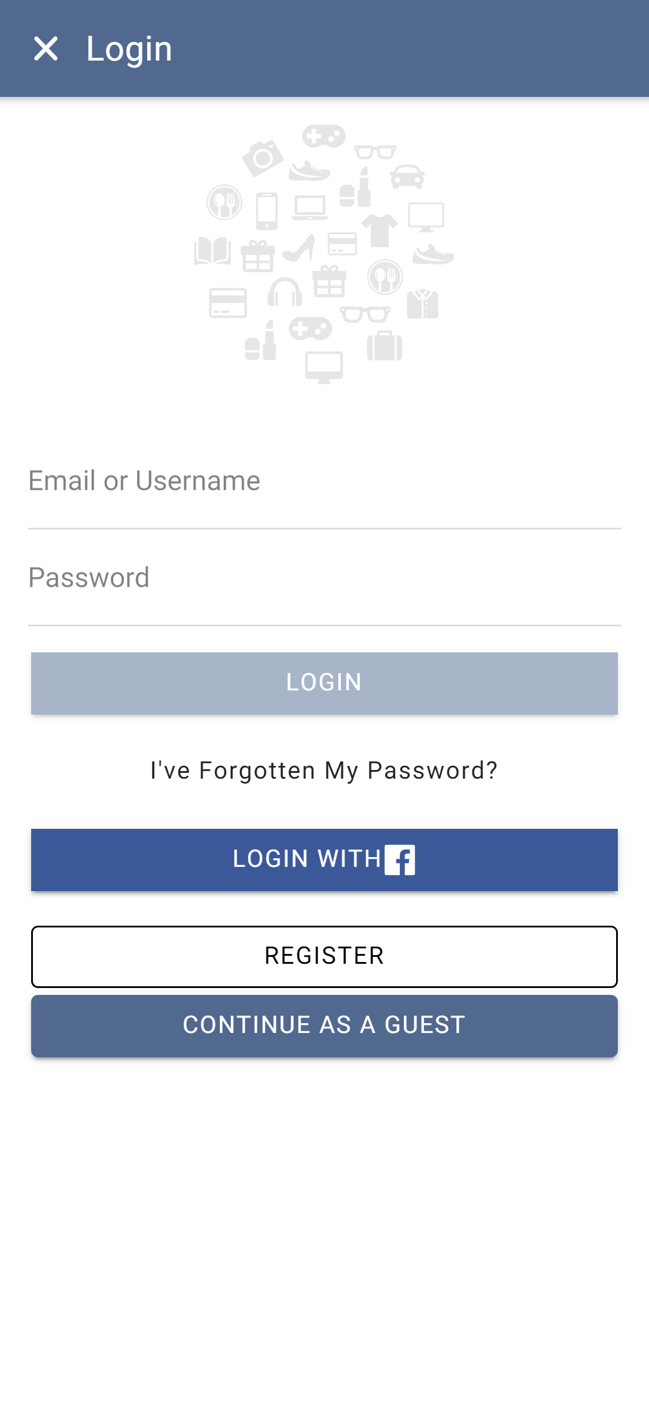Close the Login screen with the X

[x=46, y=48]
